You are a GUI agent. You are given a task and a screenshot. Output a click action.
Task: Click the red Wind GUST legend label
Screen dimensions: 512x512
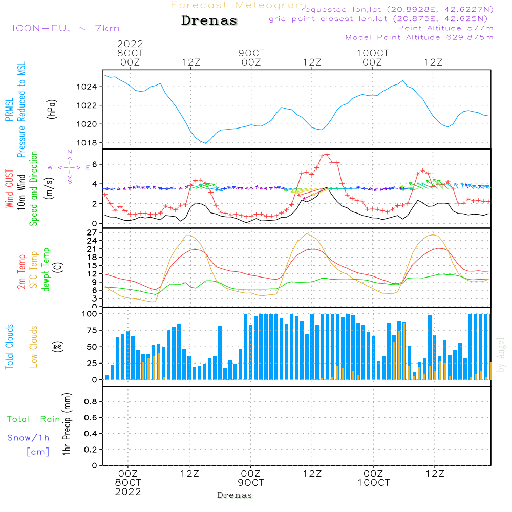tap(9, 189)
